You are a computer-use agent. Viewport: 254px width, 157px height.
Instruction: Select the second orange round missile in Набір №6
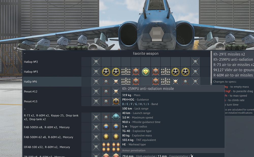coord(155,81)
